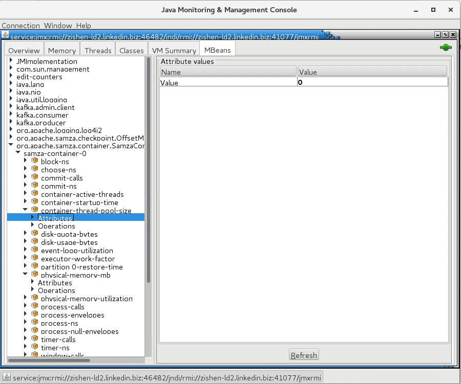Image resolution: width=461 pixels, height=384 pixels.
Task: Click the MBean tree vertical scrollbar
Action: (x=149, y=170)
